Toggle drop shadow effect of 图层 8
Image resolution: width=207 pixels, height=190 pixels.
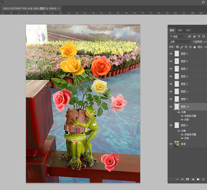click(182, 138)
